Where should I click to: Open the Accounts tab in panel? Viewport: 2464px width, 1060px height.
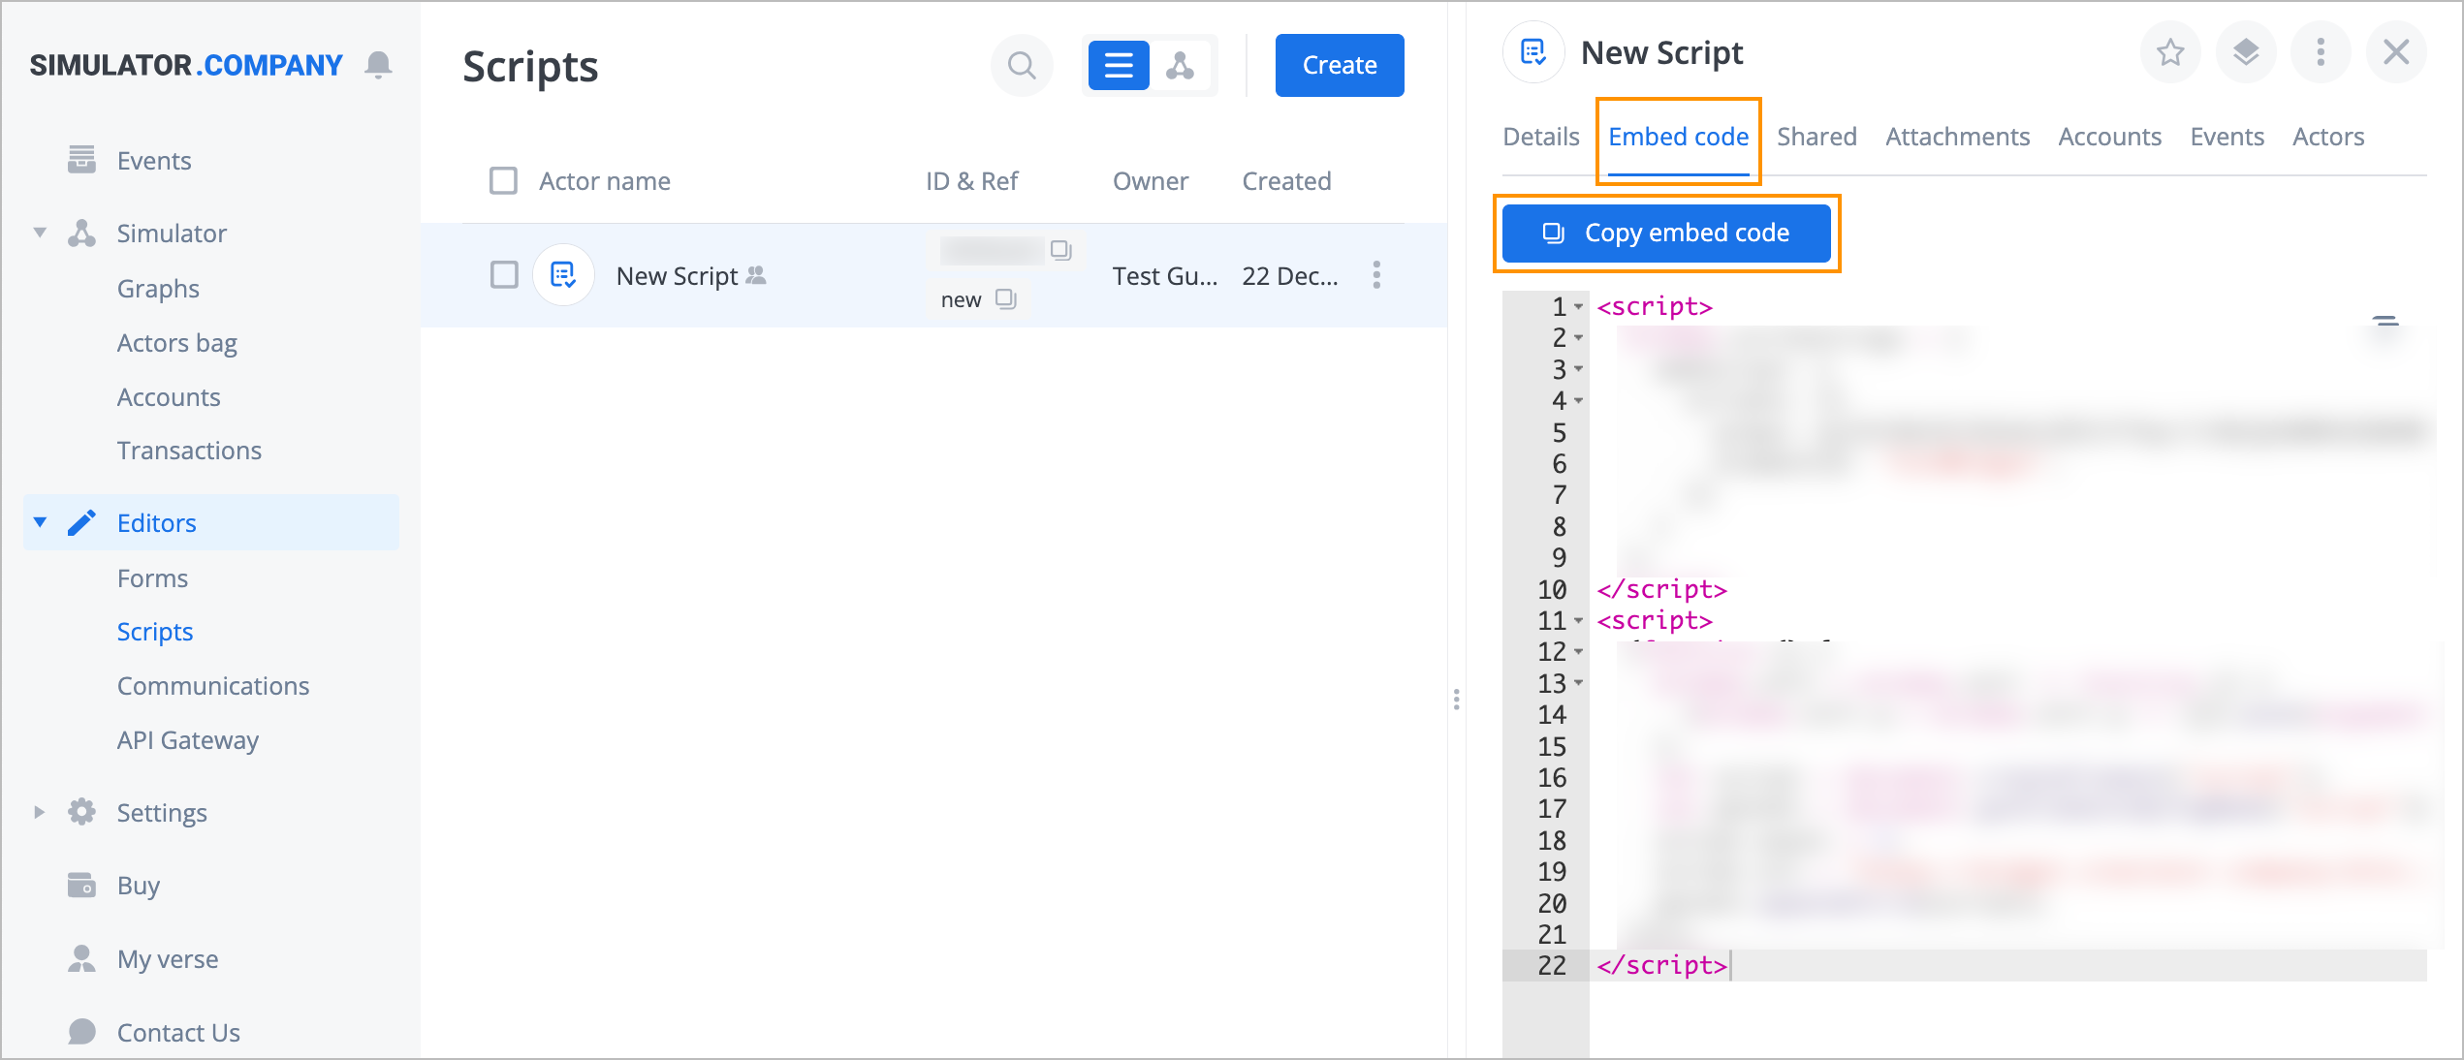click(x=2110, y=137)
